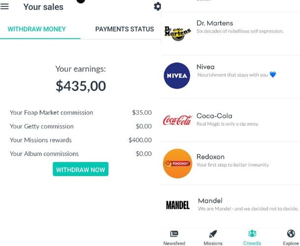Open the Coca-Cola crowd title
The image size is (300, 246).
(x=214, y=116)
